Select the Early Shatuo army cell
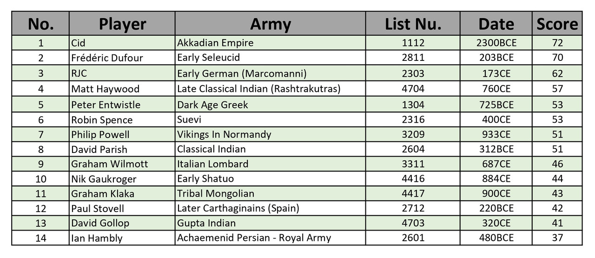This screenshot has height=258, width=595. pos(270,179)
